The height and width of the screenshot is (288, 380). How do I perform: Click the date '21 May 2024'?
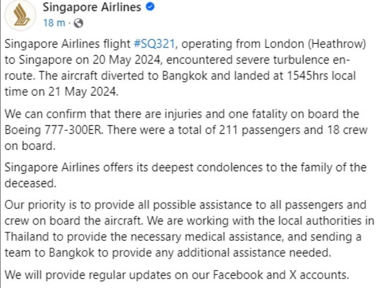[82, 92]
